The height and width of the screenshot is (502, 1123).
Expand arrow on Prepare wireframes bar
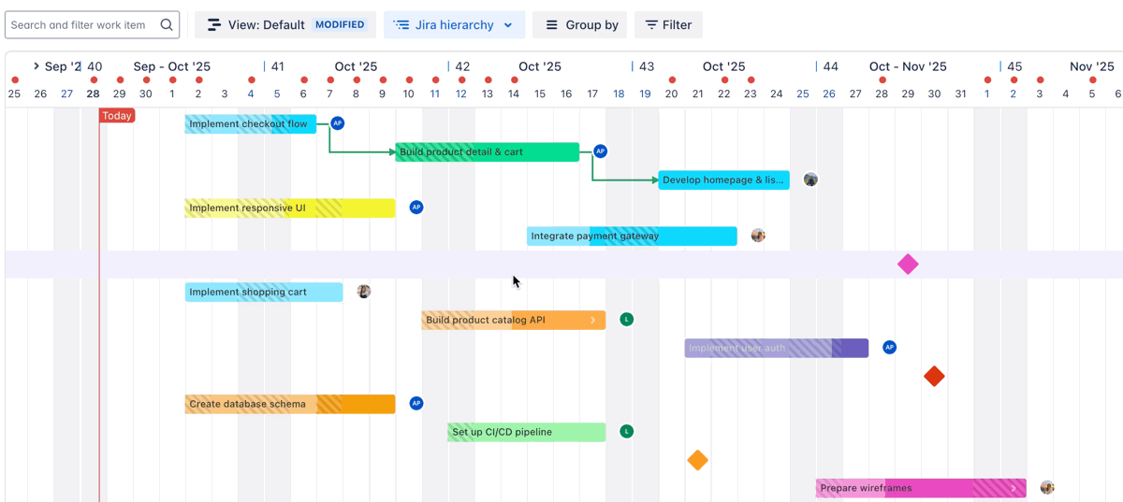point(1014,488)
